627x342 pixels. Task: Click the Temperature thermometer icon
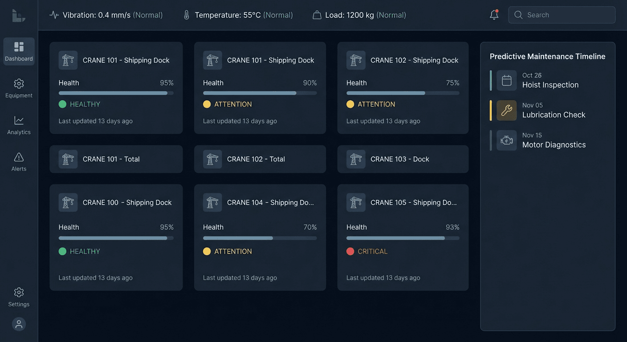(187, 15)
